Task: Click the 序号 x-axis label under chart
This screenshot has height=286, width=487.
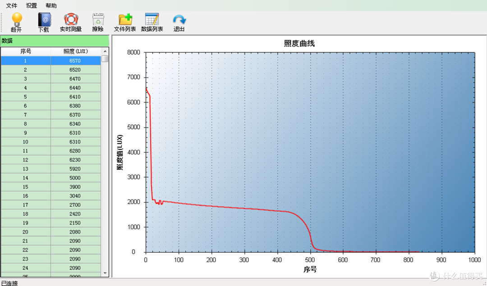Action: 310,269
